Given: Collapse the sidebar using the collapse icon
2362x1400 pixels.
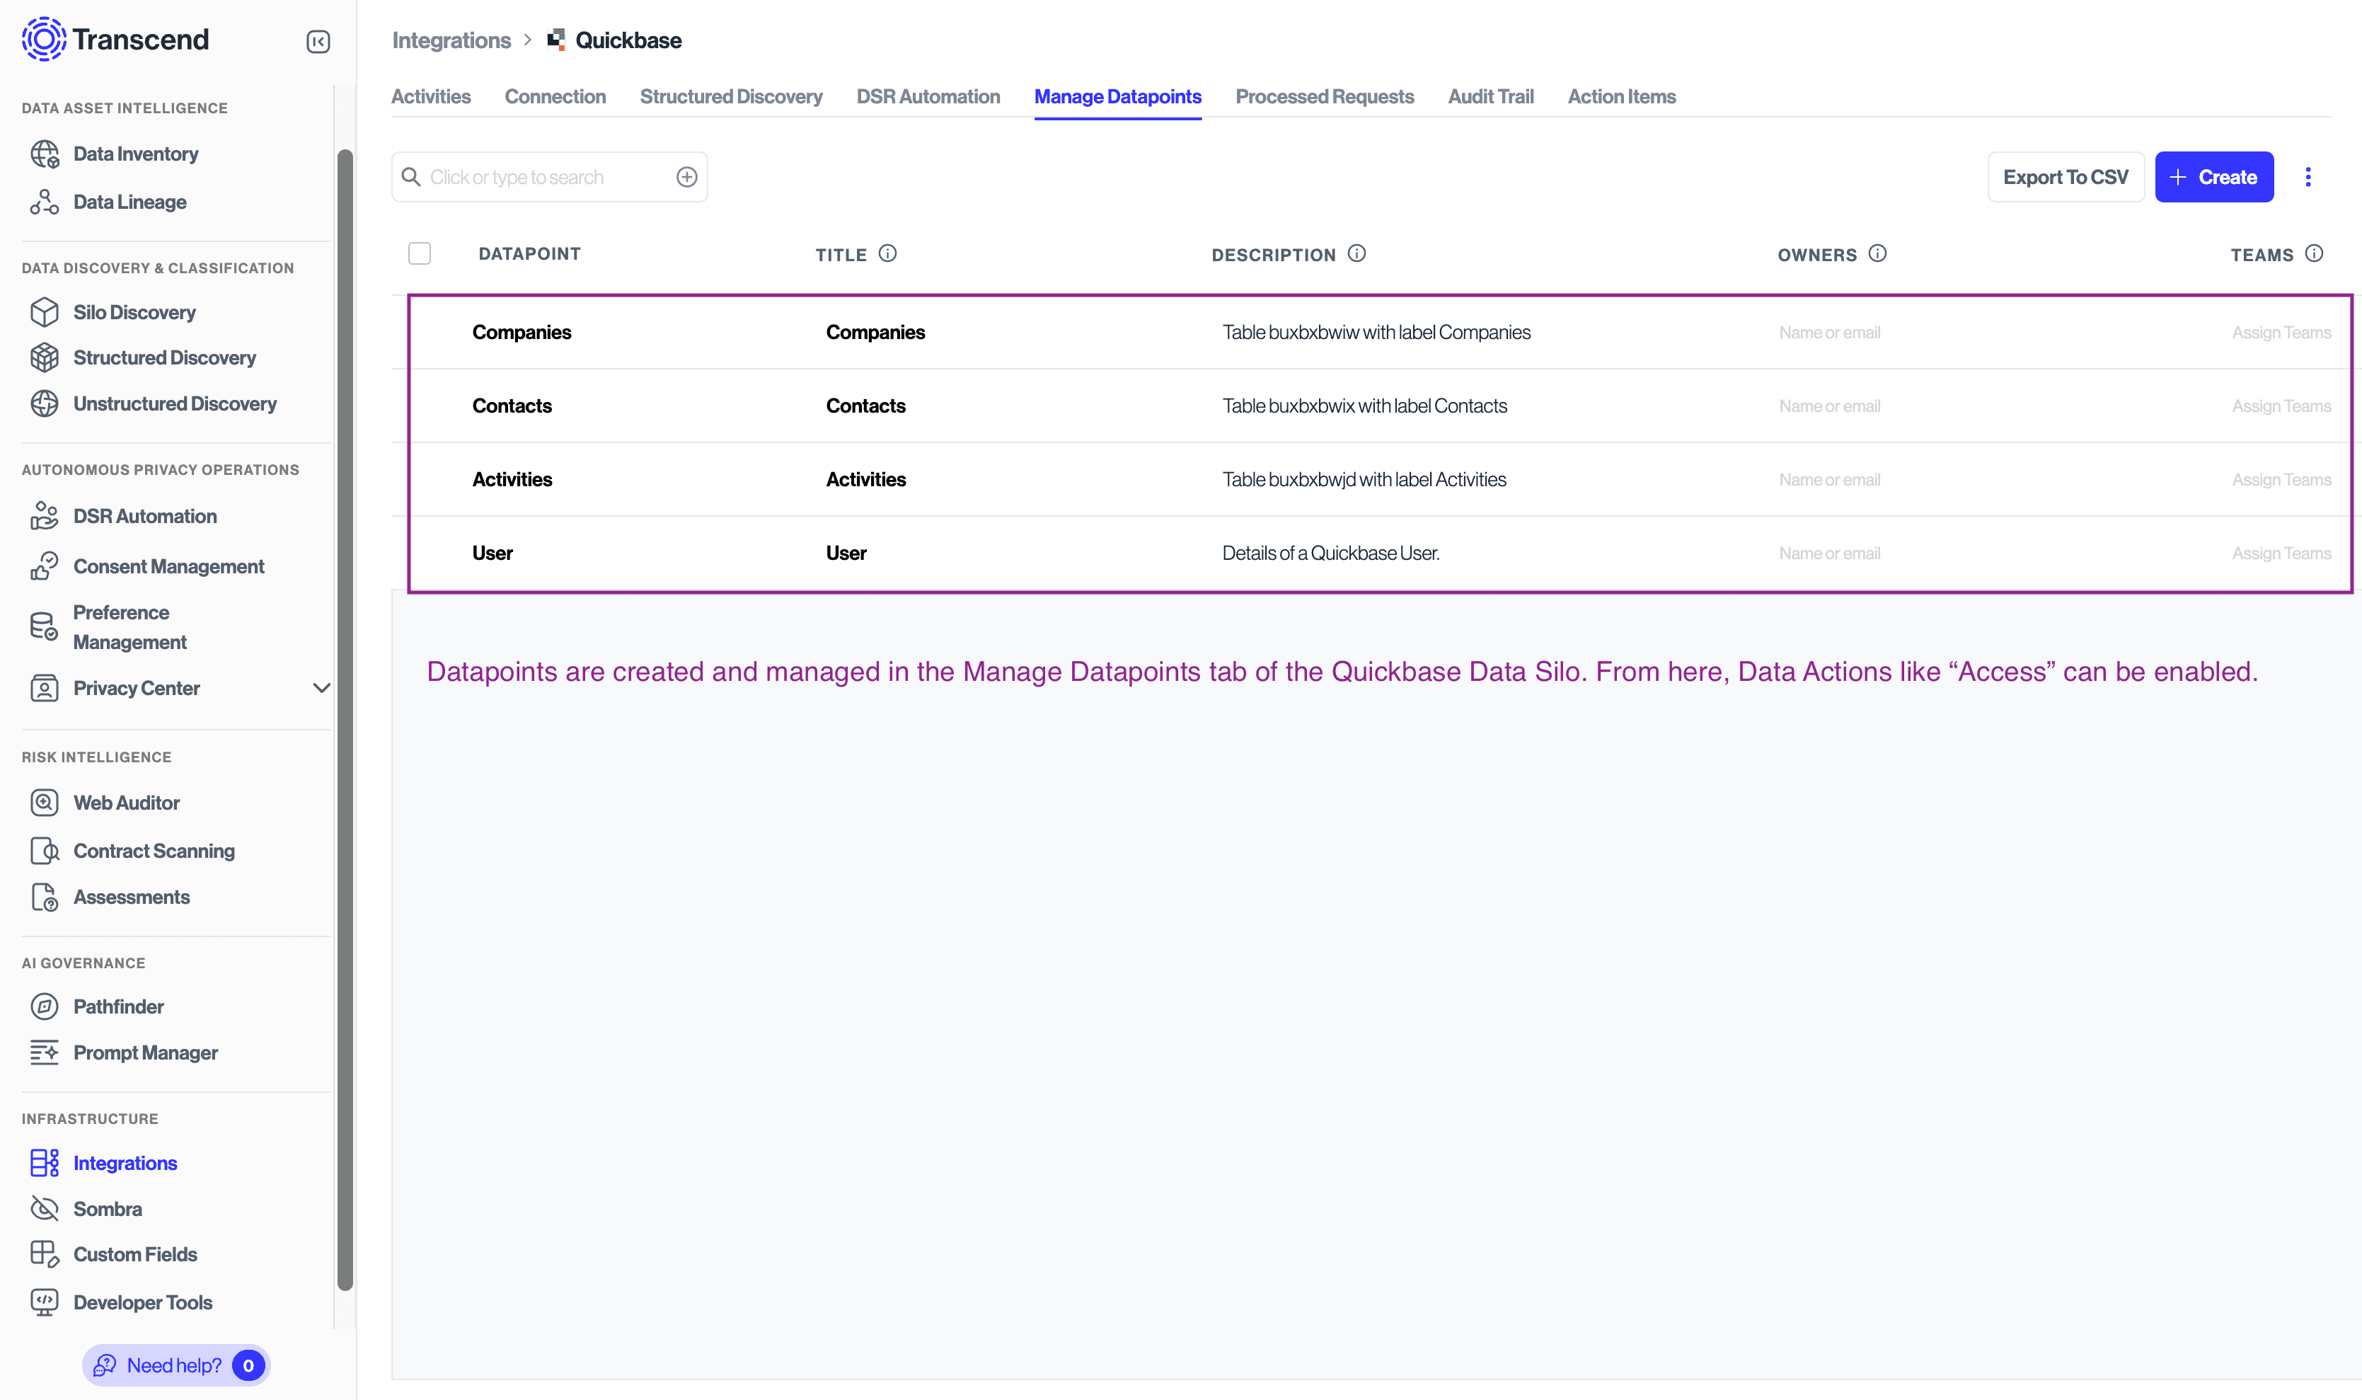Looking at the screenshot, I should [318, 42].
